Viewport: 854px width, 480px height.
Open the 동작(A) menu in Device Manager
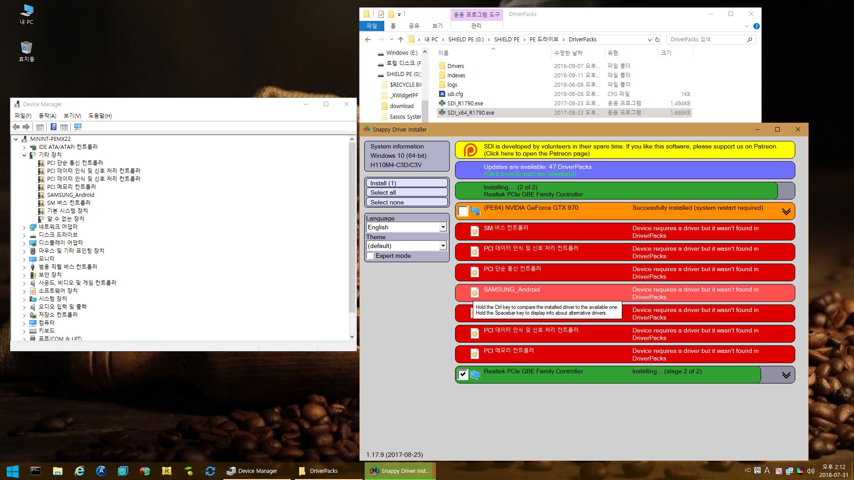coord(48,116)
